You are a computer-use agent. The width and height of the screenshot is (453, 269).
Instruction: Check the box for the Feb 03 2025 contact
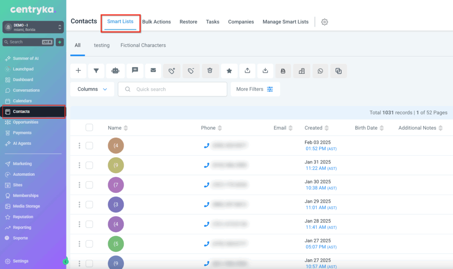(x=89, y=146)
